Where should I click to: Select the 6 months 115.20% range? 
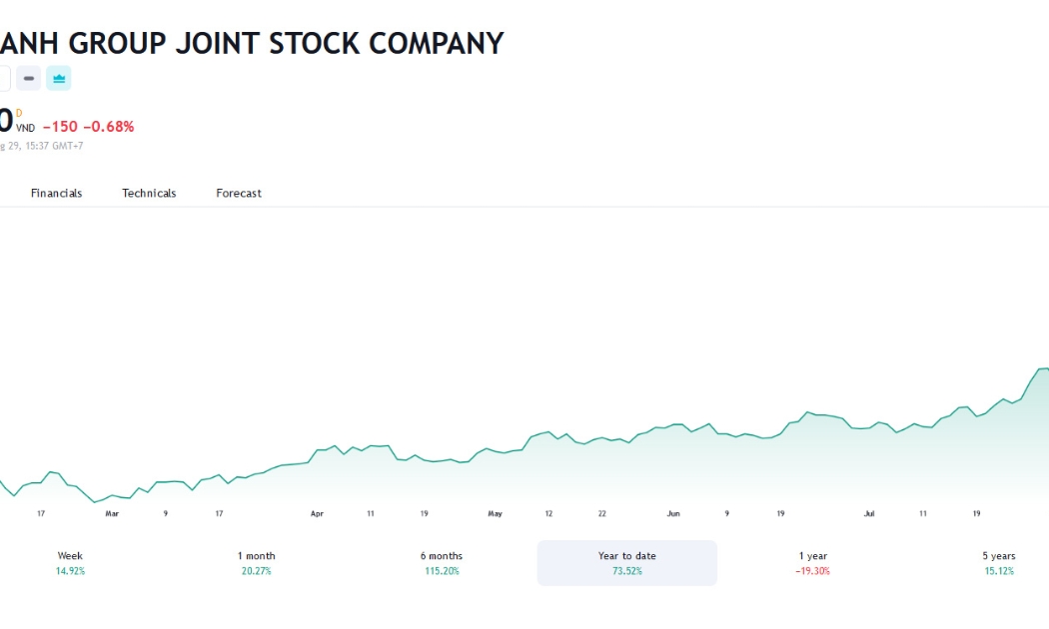[x=442, y=563]
